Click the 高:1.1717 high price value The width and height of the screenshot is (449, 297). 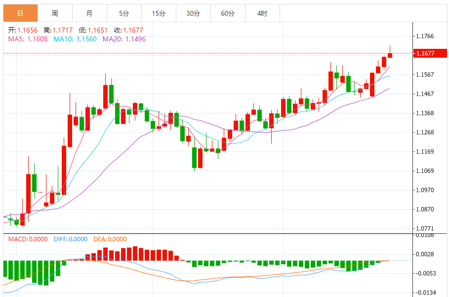58,30
